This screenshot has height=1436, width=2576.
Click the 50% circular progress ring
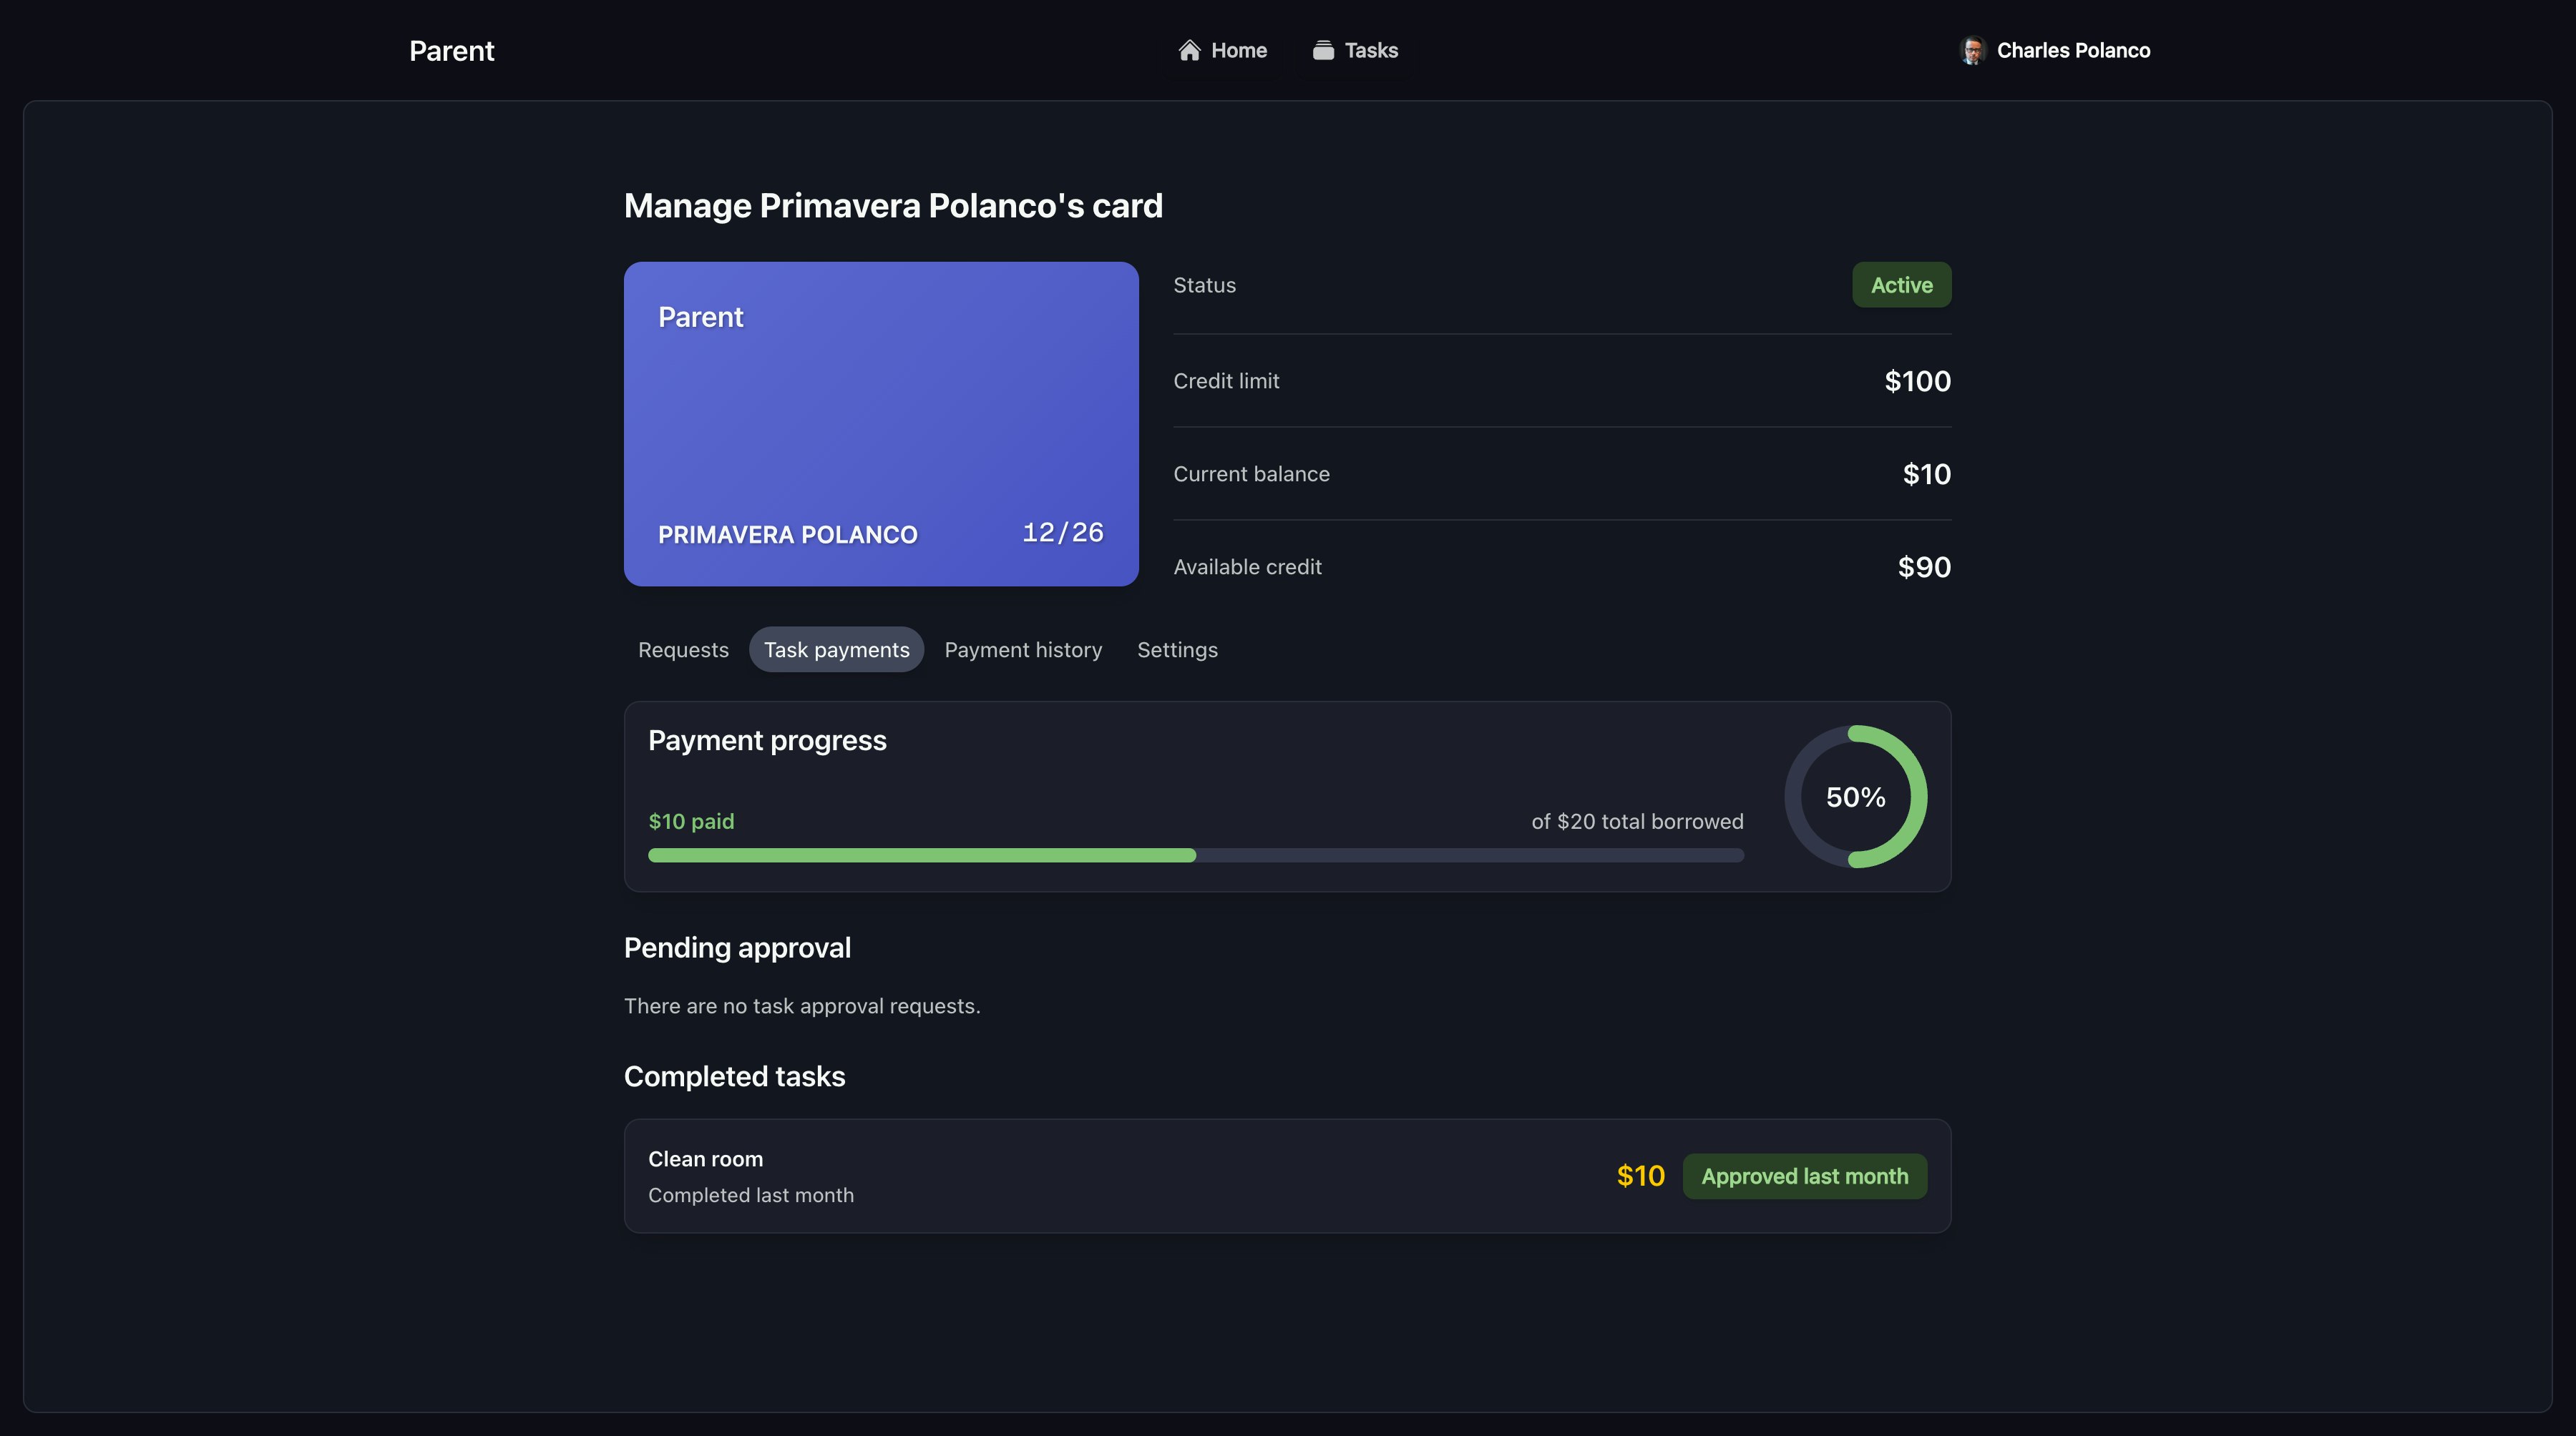point(1855,797)
